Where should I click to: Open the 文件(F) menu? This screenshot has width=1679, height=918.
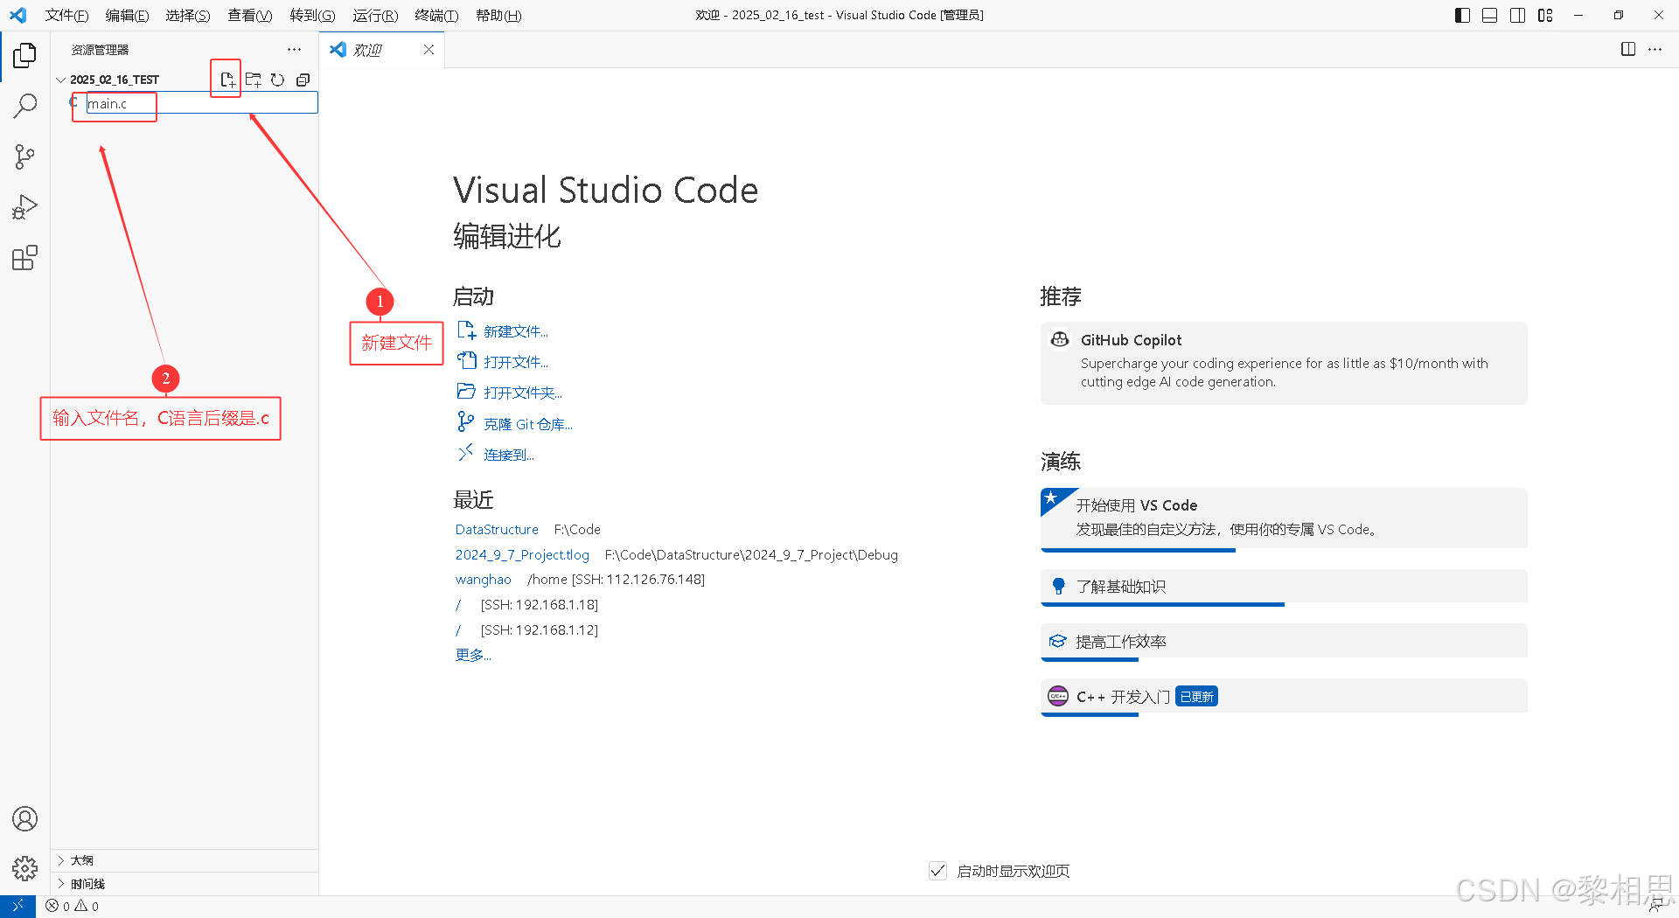[x=66, y=15]
